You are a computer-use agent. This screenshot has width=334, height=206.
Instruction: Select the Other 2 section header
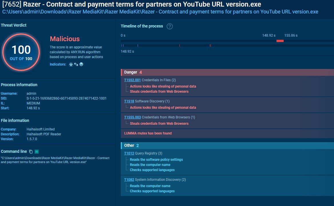pos(227,146)
